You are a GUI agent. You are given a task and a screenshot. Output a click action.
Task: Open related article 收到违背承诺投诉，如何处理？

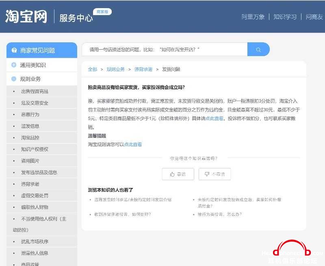click(x=123, y=214)
